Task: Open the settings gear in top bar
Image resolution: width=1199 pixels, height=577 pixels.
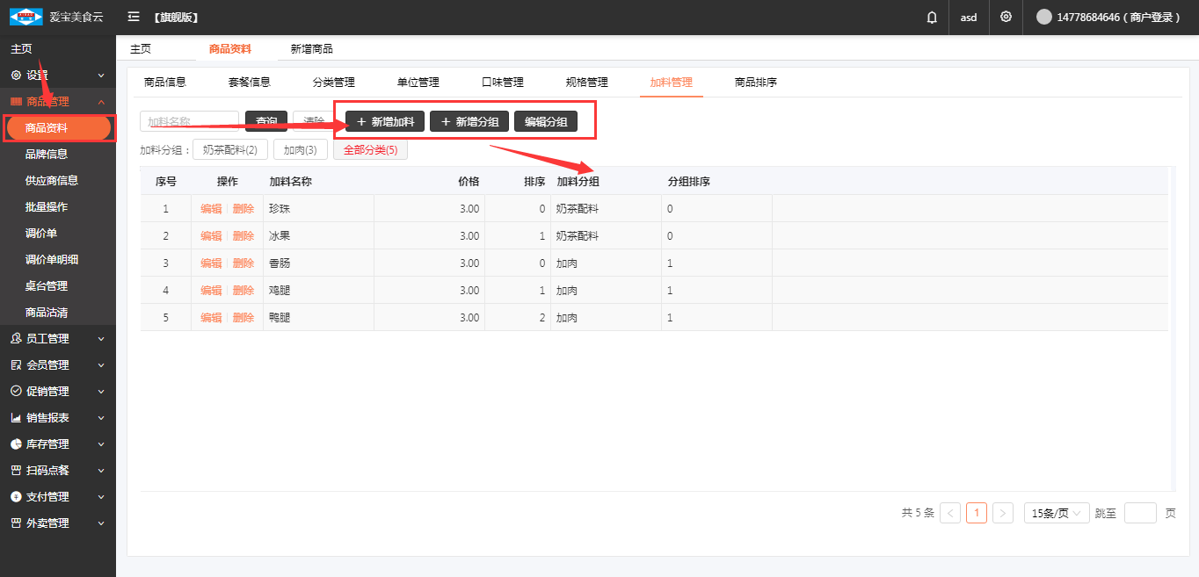Action: tap(1006, 18)
